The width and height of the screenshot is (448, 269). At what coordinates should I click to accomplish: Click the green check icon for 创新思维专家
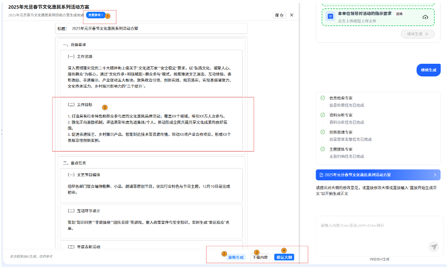coord(323,132)
